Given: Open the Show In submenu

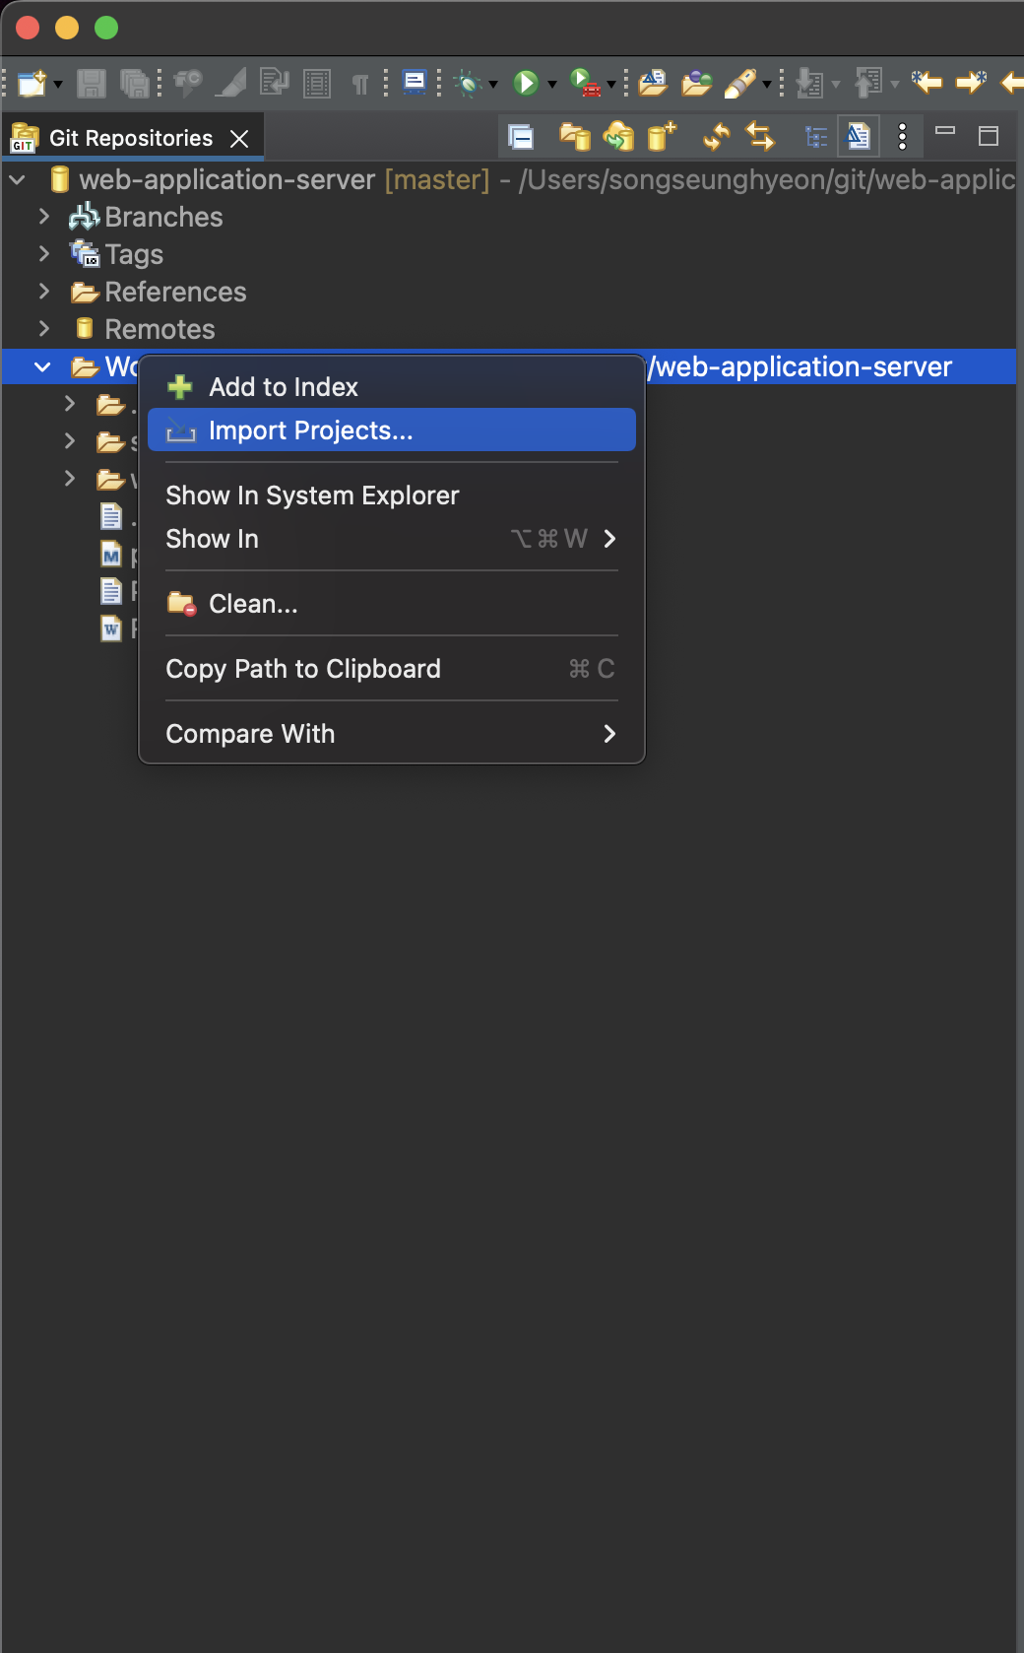Looking at the screenshot, I should coord(392,539).
